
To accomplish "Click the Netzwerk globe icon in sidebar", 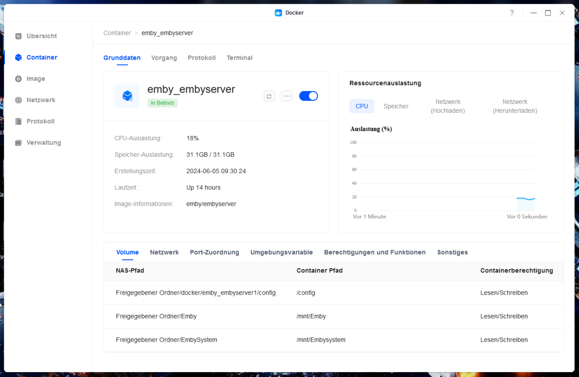I will (x=18, y=100).
